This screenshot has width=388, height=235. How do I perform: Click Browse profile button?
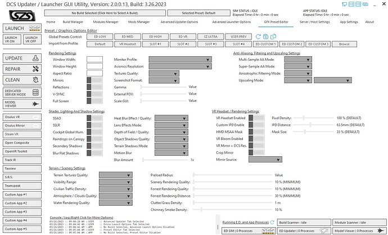344,44
